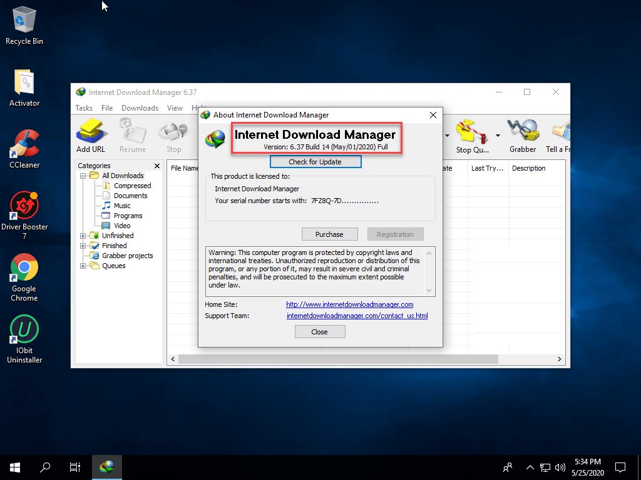
Task: Select the Documents category
Action: coord(130,196)
